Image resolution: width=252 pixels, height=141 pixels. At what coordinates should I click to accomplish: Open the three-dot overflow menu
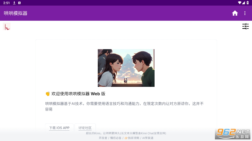(245, 13)
